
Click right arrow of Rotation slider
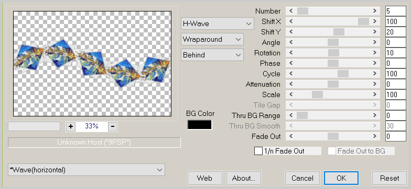[x=375, y=53]
